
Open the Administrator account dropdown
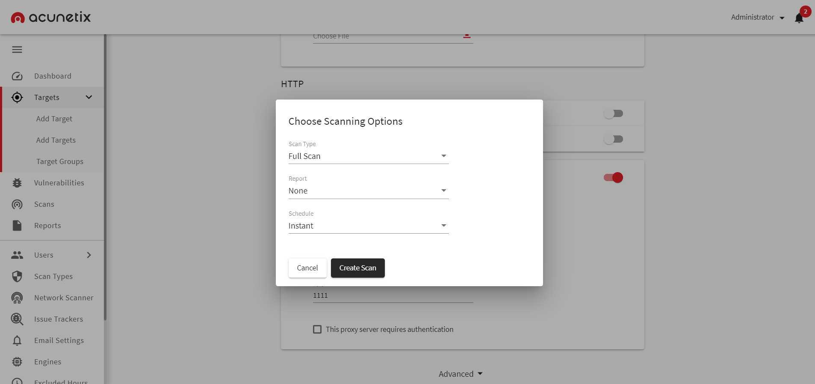pos(758,18)
